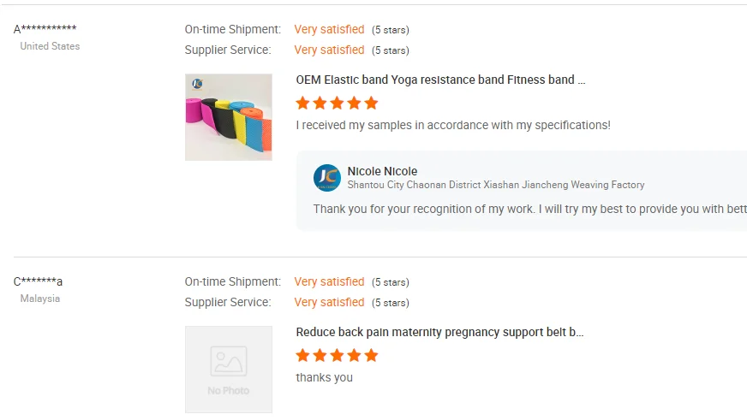Screen dimensions: 747x420
Task: Click "I received my samples" review text
Action: pyautogui.click(x=453, y=125)
